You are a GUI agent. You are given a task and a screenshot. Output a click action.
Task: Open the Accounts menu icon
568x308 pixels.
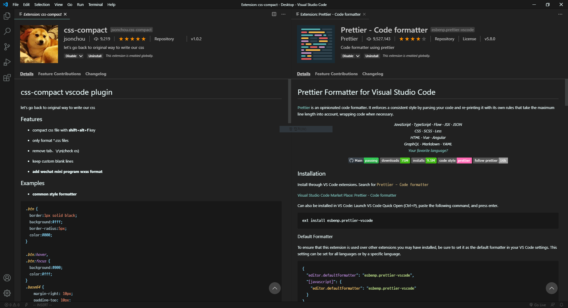[x=7, y=278]
